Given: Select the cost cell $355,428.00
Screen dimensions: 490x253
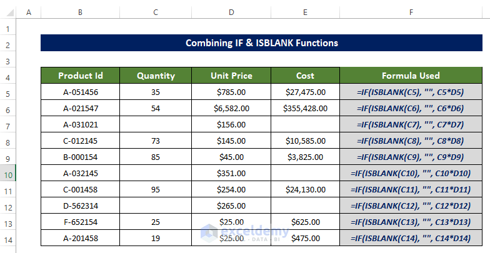Looking at the screenshot, I should pyautogui.click(x=305, y=108).
